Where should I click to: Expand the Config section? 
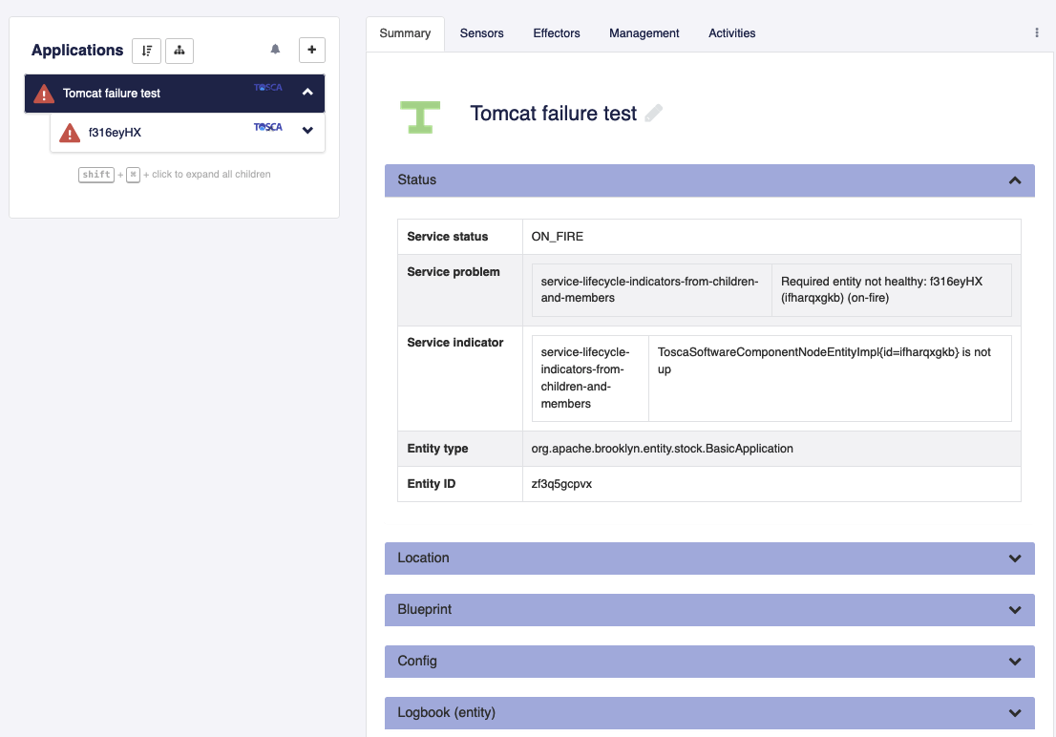(1015, 662)
